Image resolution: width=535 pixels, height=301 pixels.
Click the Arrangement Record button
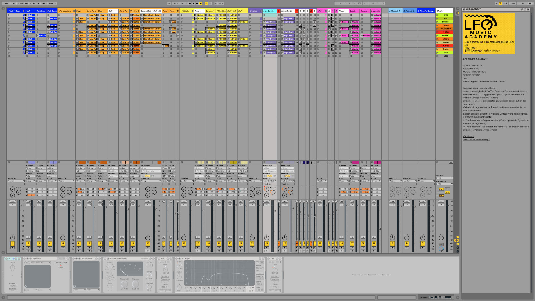point(197,3)
